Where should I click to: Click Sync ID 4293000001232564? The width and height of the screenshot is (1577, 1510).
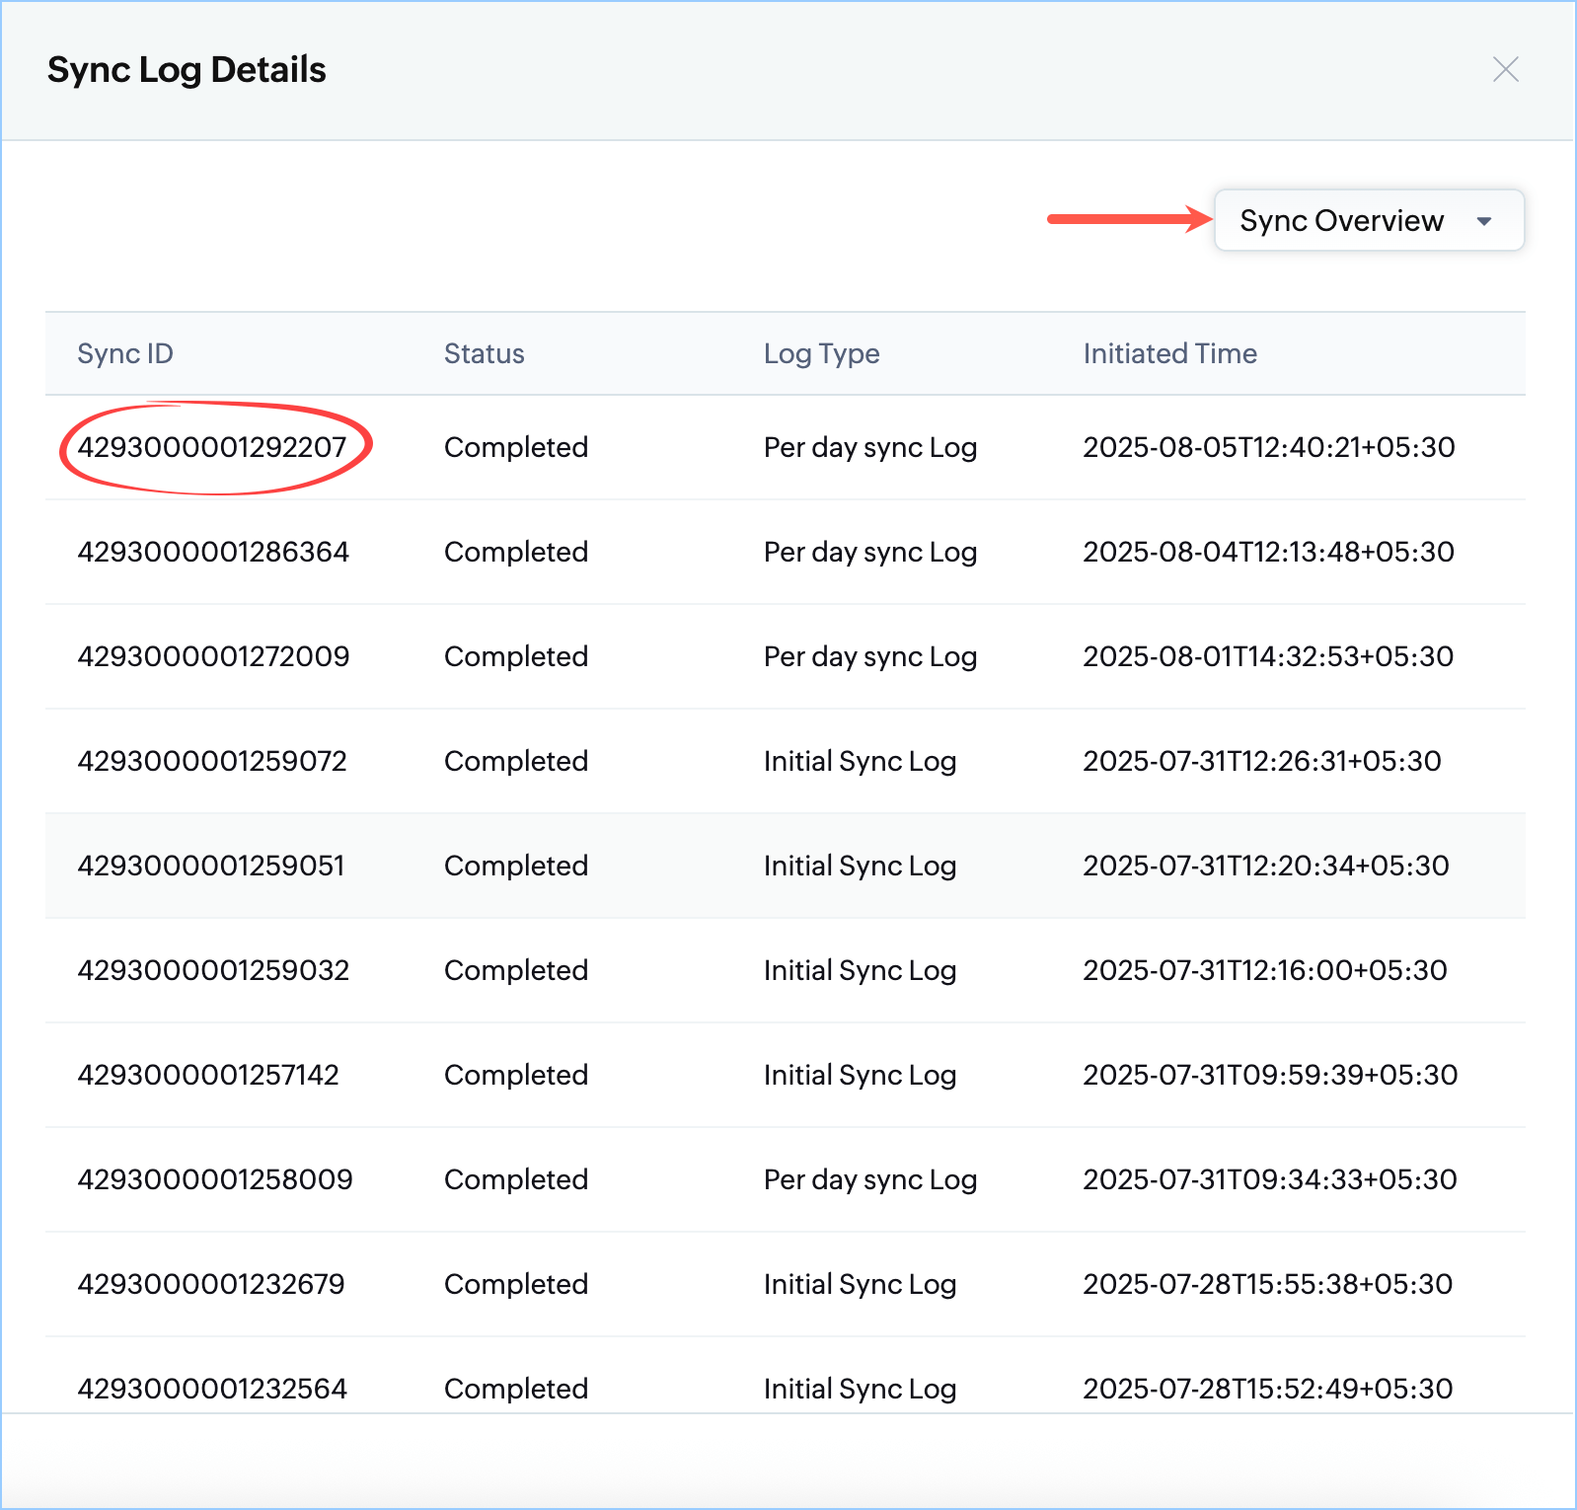click(212, 1390)
